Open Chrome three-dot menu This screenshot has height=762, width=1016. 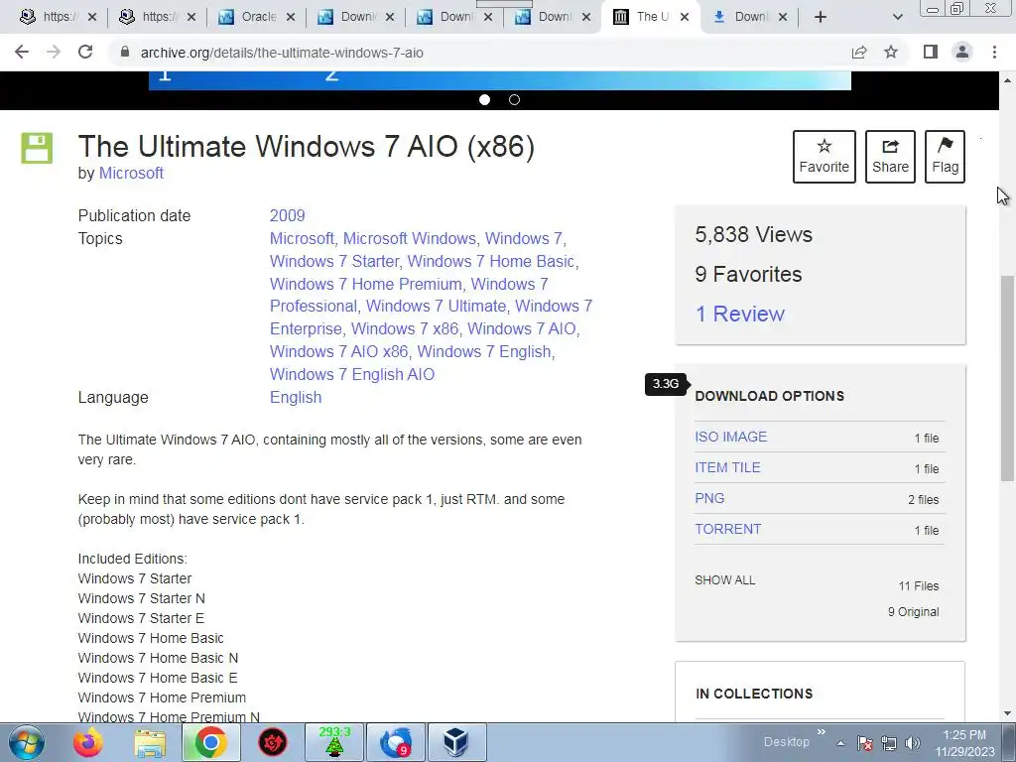994,53
